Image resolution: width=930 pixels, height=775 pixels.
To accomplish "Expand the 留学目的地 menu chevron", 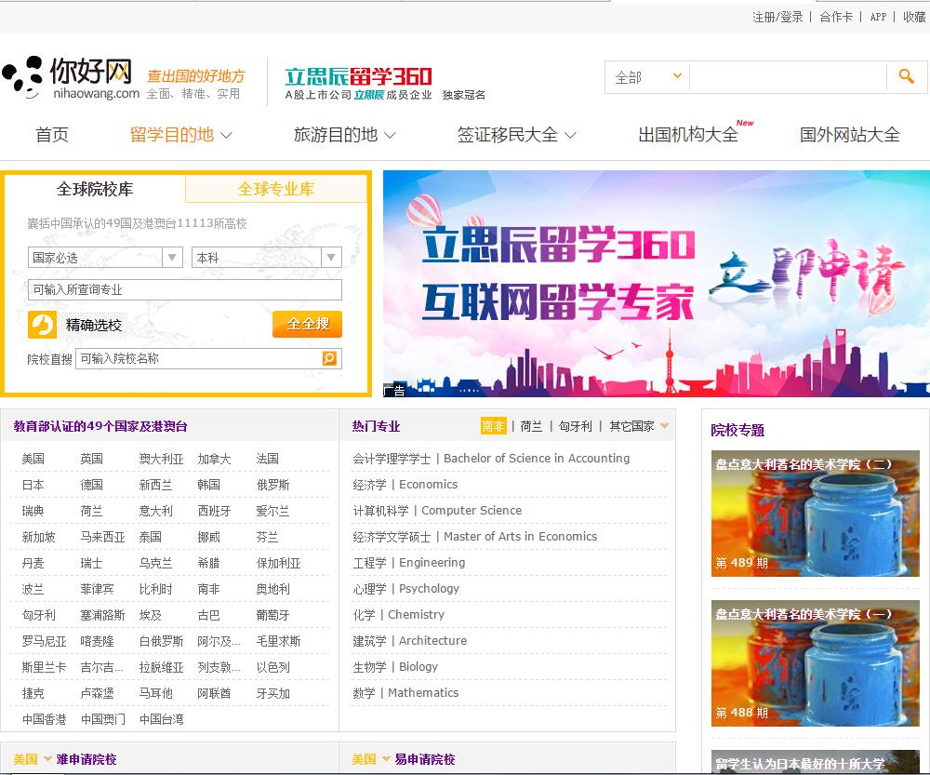I will (x=227, y=135).
